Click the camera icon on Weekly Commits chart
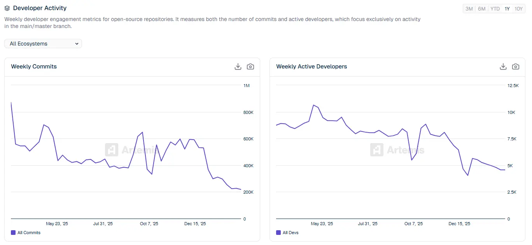 (250, 66)
